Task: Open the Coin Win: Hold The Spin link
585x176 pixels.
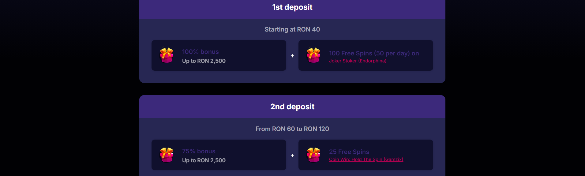Action: pos(366,159)
